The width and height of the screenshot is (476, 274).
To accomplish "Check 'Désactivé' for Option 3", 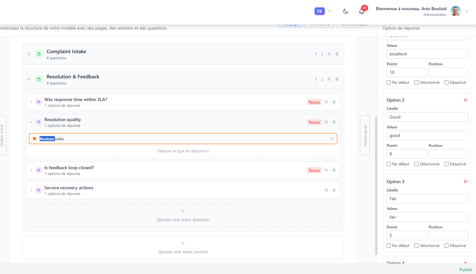I will coord(447,245).
